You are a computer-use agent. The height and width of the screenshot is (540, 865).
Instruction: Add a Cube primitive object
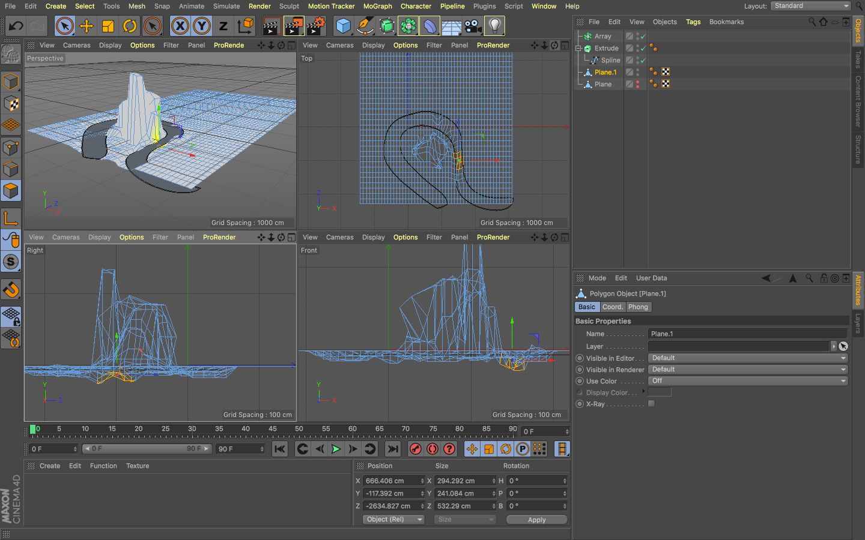click(343, 26)
